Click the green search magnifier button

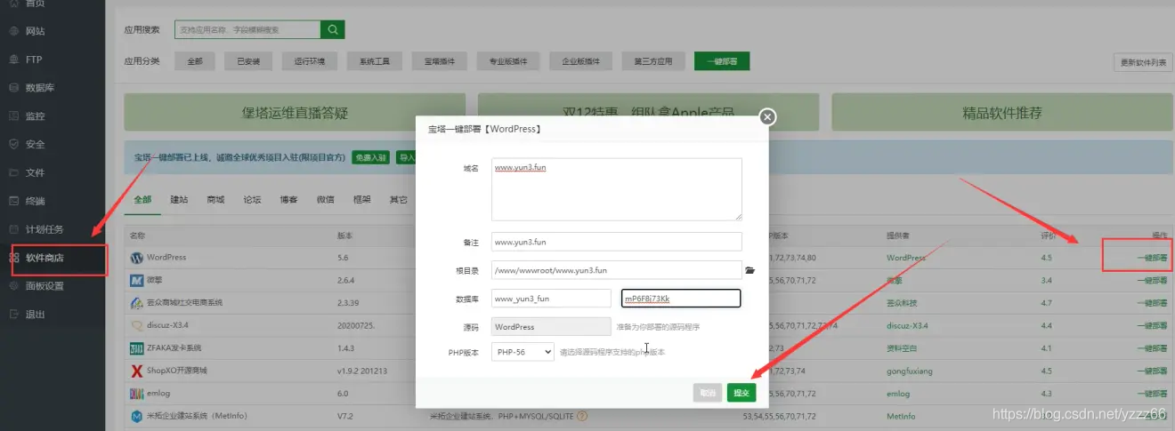click(333, 29)
